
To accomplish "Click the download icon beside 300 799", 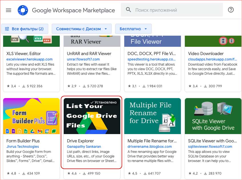I will [x=205, y=86].
